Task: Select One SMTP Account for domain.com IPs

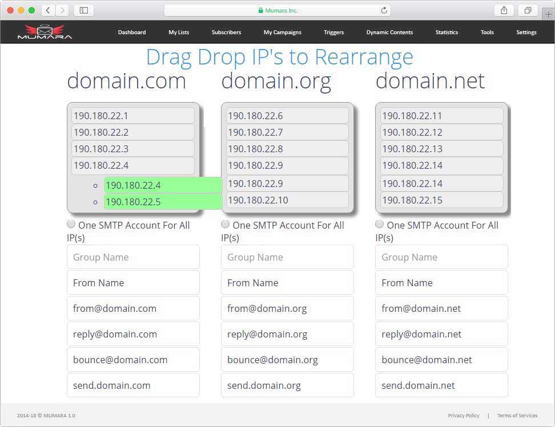Action: point(71,223)
